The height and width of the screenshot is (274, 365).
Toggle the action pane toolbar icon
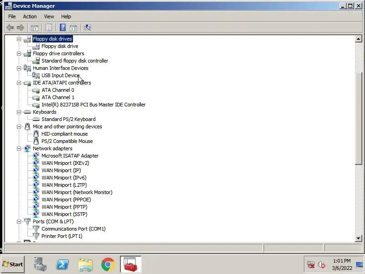(73, 28)
